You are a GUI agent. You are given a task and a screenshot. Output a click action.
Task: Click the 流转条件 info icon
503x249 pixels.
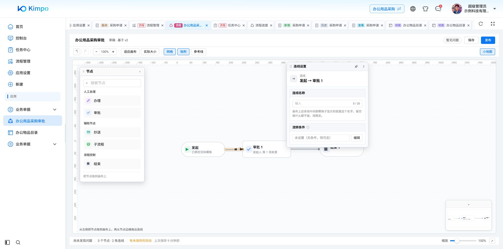click(x=308, y=127)
